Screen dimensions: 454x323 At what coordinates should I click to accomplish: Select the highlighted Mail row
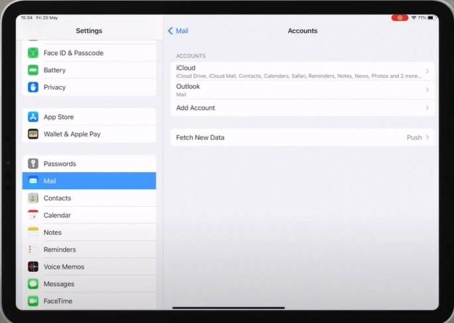click(x=89, y=181)
